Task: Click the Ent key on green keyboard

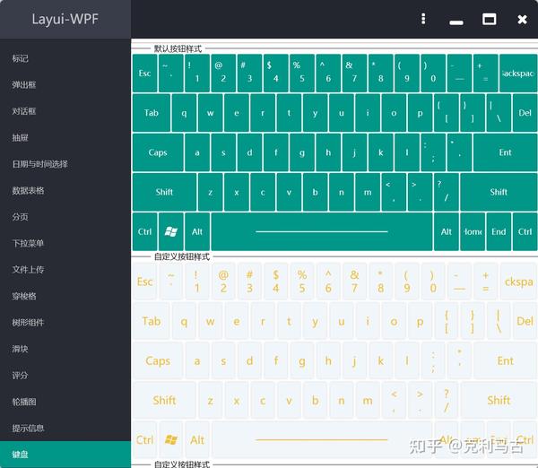Action: pos(505,152)
